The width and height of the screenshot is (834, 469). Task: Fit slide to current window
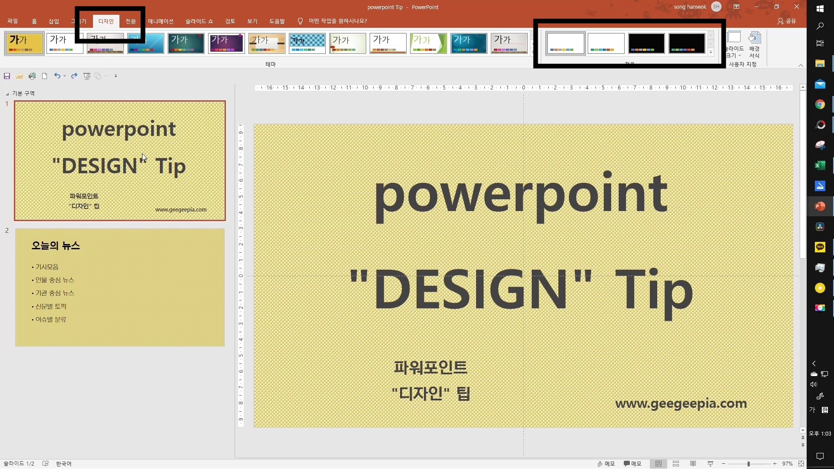tap(801, 464)
